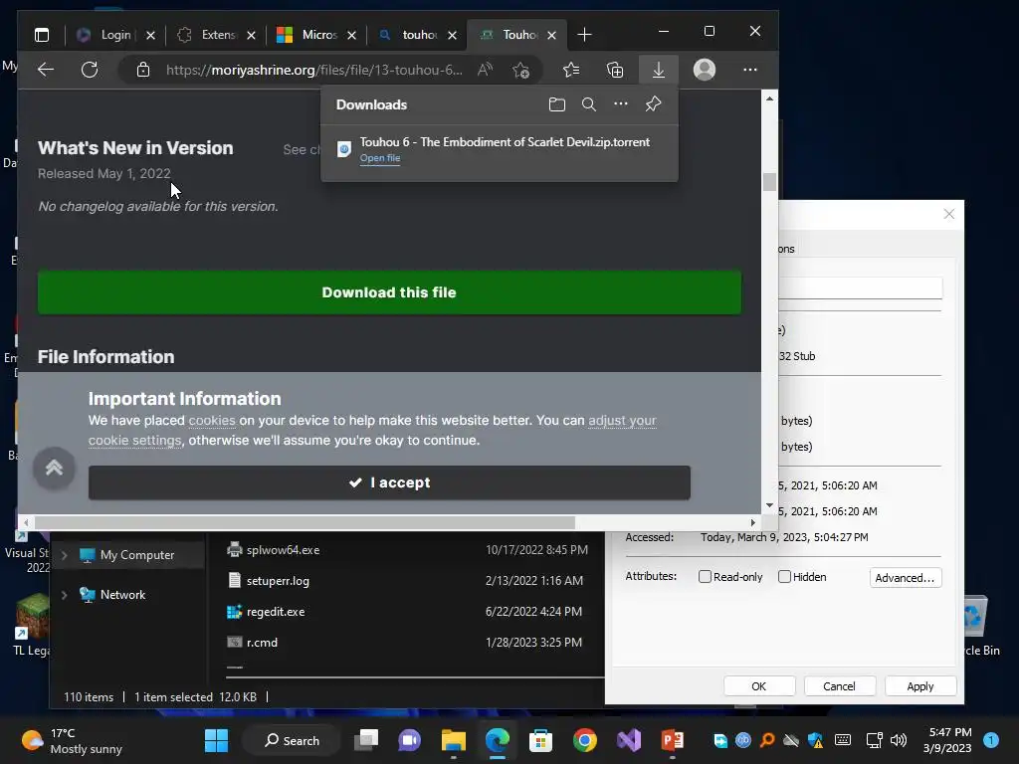Select Network in navigation pane
Screen dimensions: 1019x764
(122, 595)
